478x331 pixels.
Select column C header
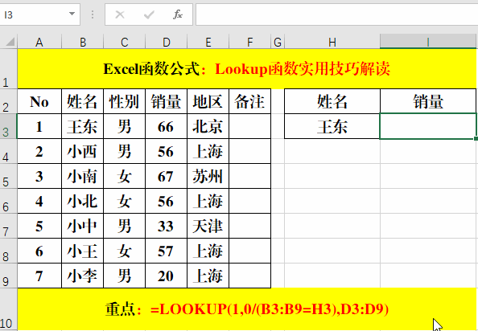[125, 42]
